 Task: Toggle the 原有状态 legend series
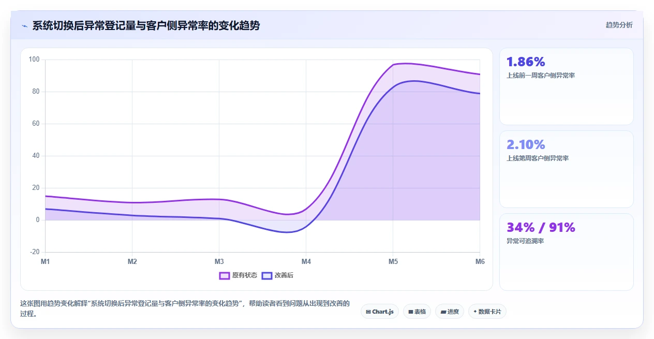point(238,275)
